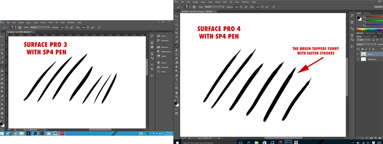Select the Type tool in the Surface Pro 3 window
The width and height of the screenshot is (383, 144).
(2, 100)
